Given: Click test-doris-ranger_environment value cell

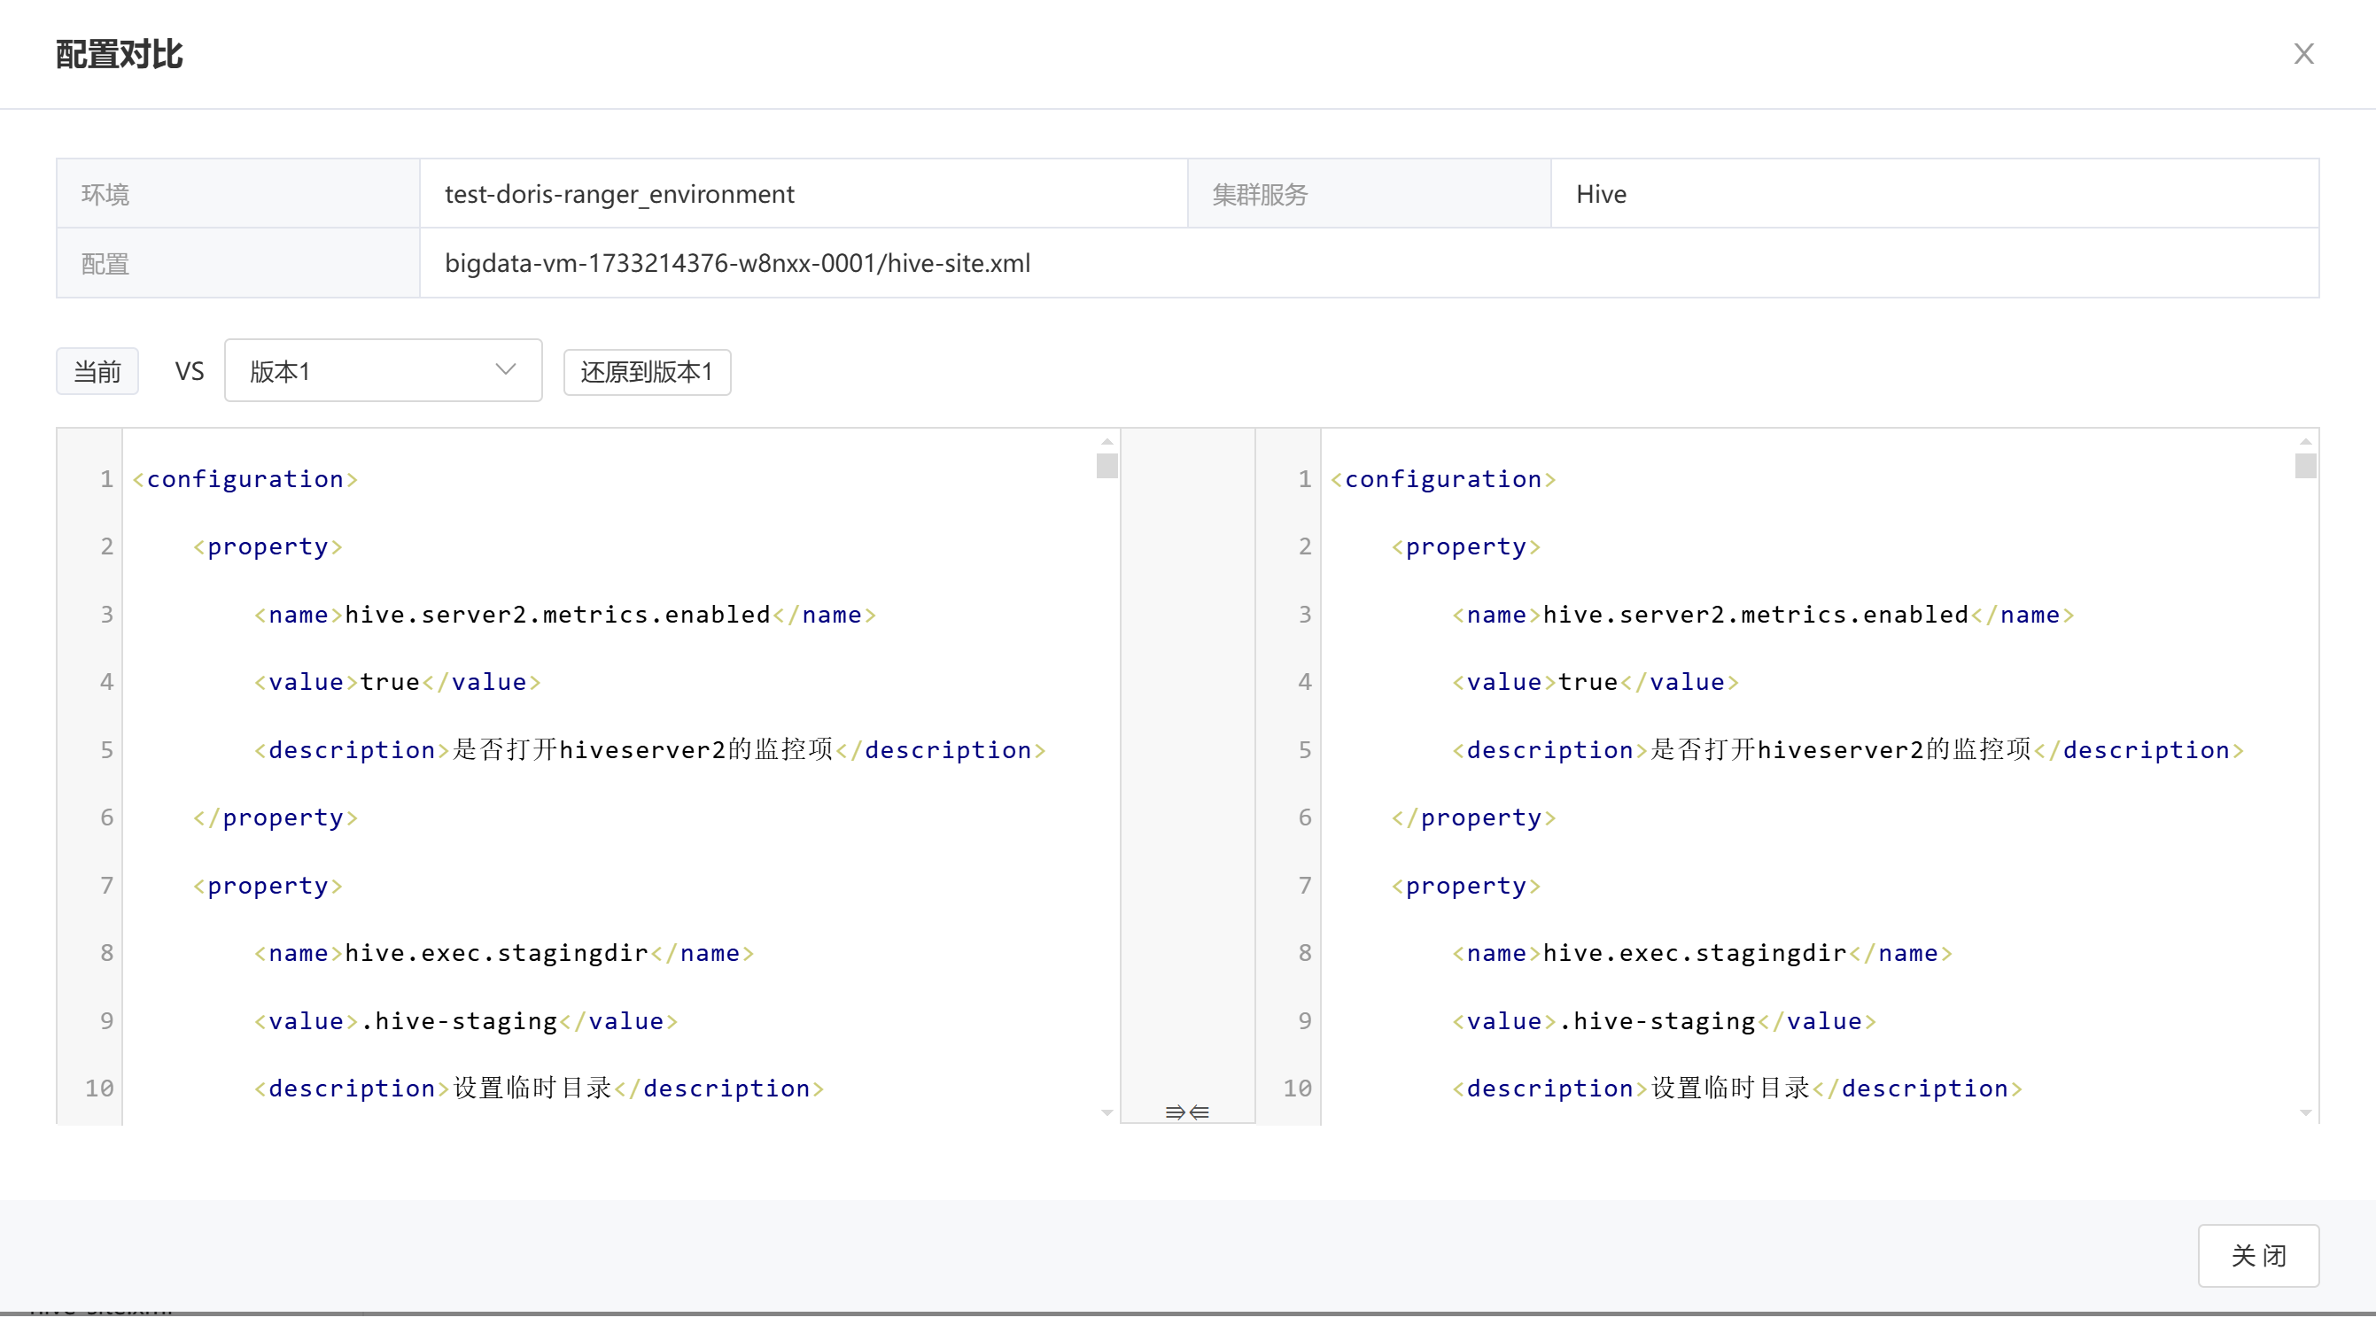Looking at the screenshot, I should 804,194.
